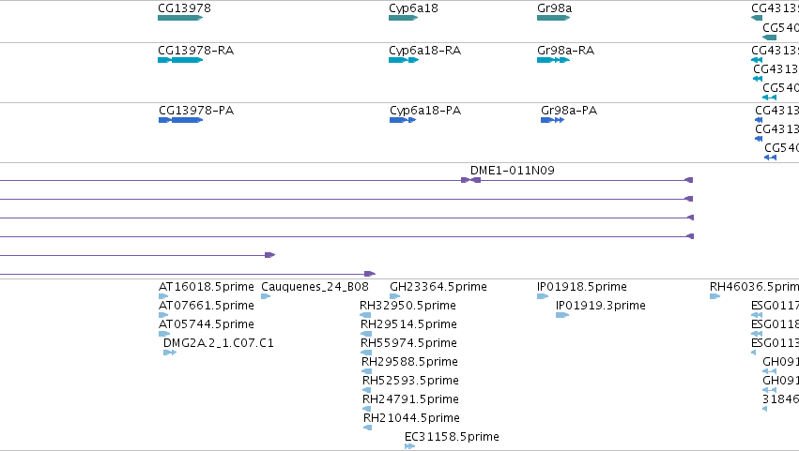This screenshot has height=451, width=799.
Task: Open the Cauquenes_24_B08 feature label
Action: point(315,287)
